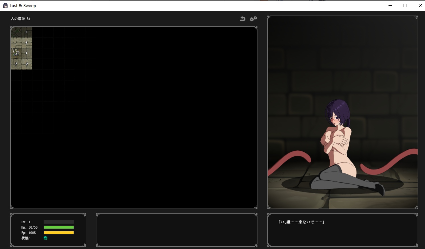
Task: Click the "1" tile right of the swordsman
Action: pos(27,53)
